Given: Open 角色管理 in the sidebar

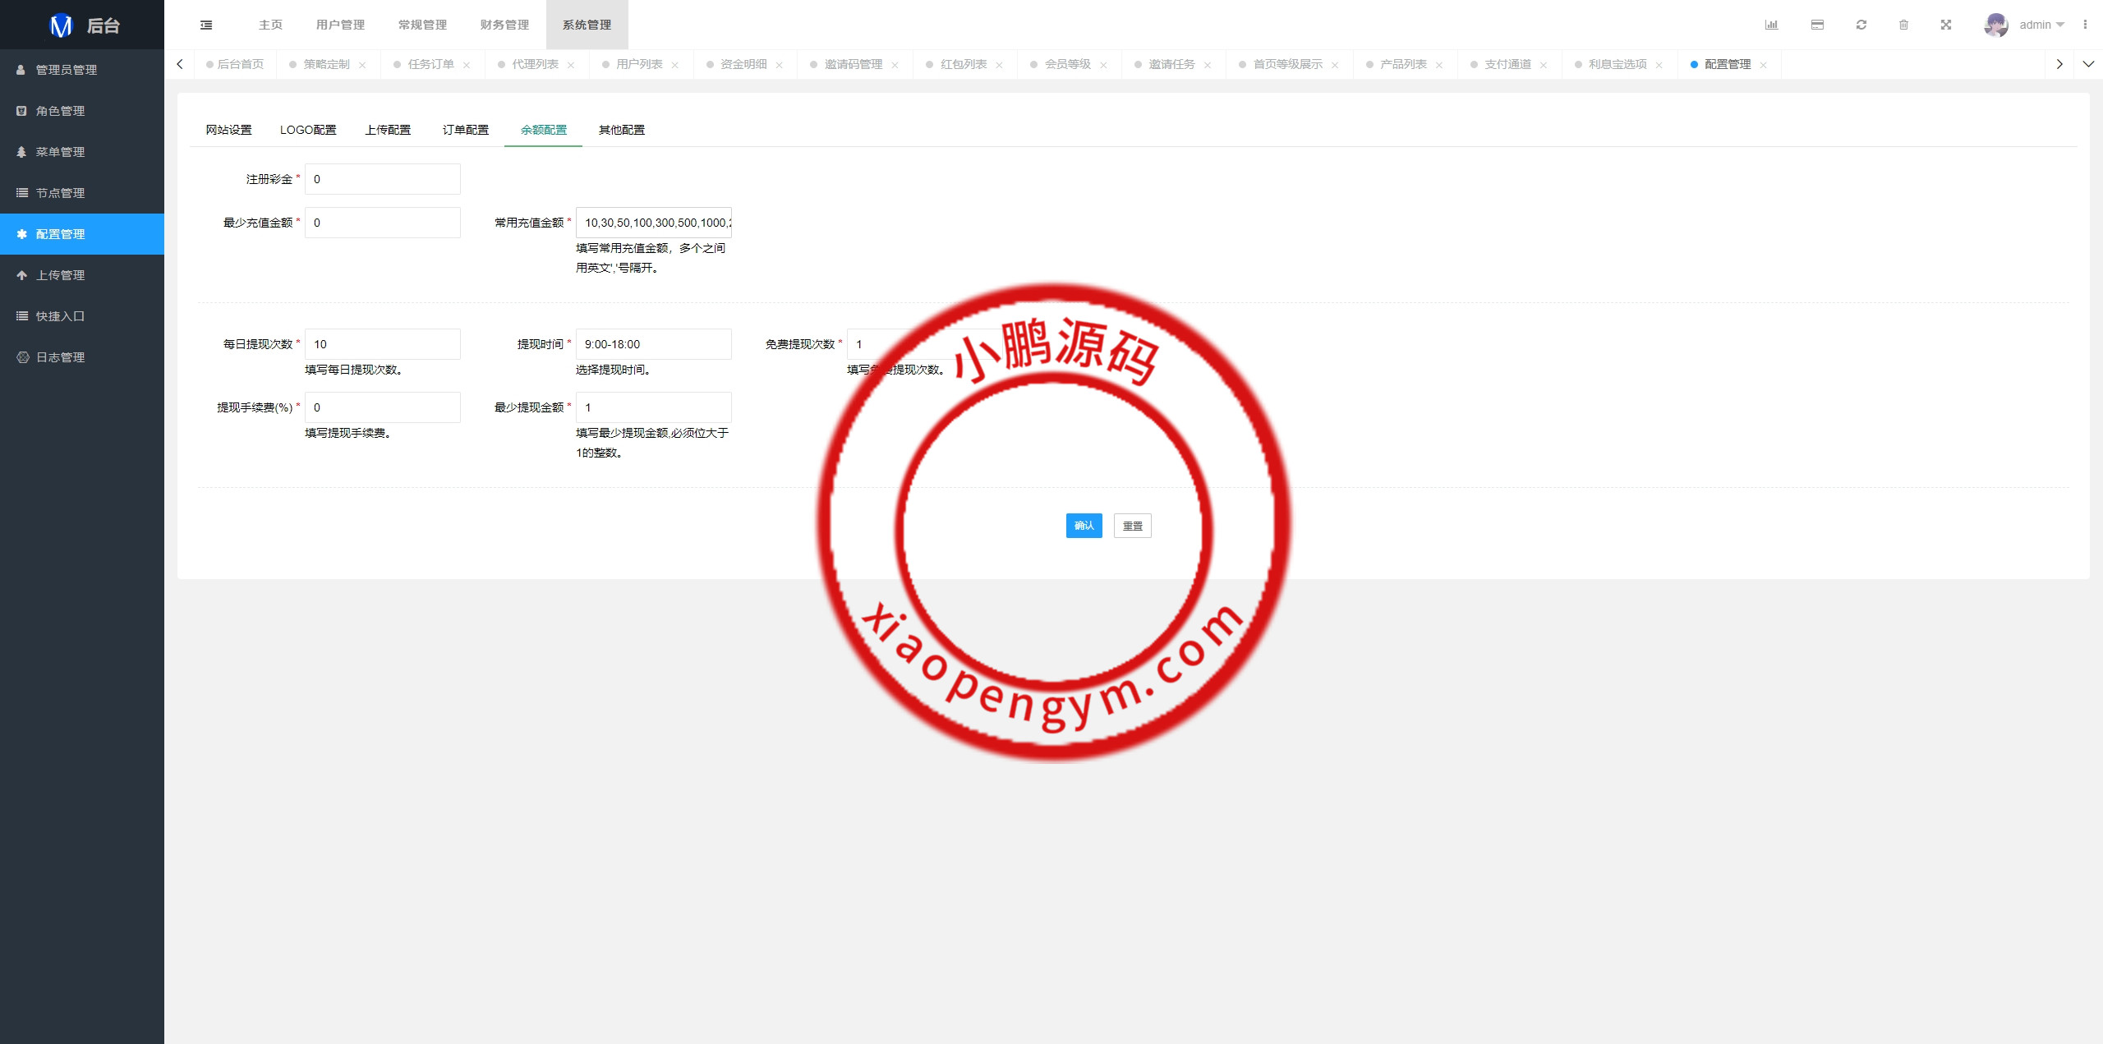Looking at the screenshot, I should point(60,111).
